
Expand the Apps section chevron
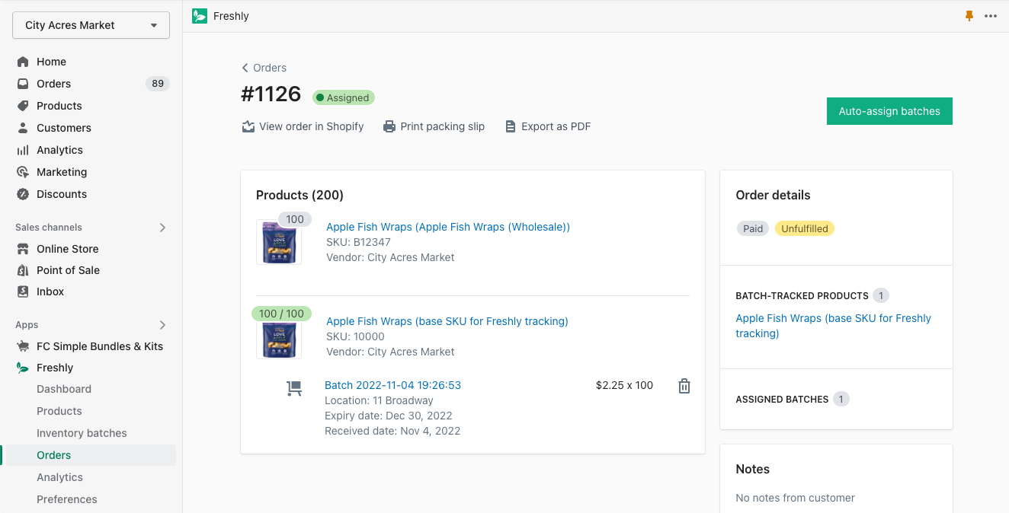(162, 325)
